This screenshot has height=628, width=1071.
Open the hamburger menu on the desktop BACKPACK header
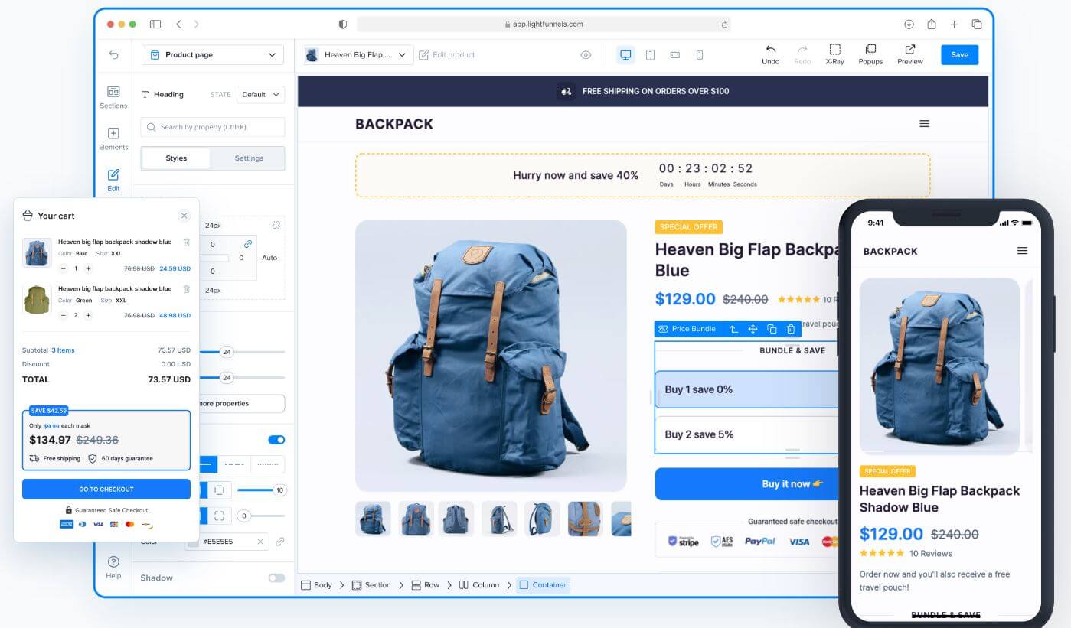[924, 124]
